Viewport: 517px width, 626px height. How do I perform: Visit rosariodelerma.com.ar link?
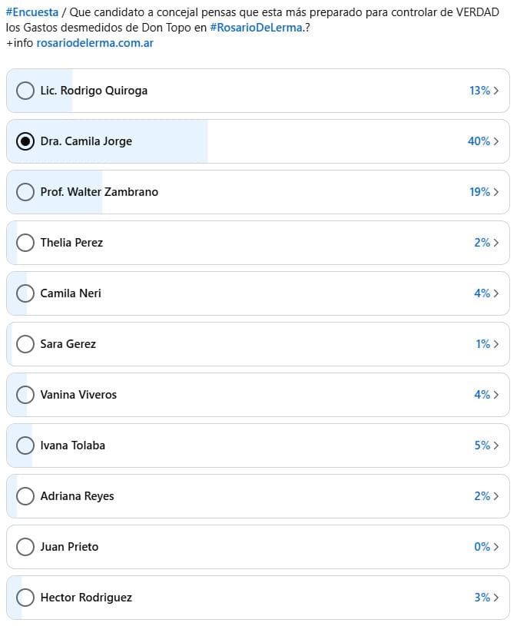[95, 43]
